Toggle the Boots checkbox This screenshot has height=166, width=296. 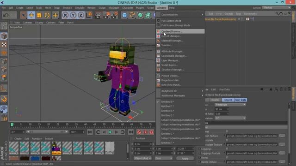coord(227,157)
